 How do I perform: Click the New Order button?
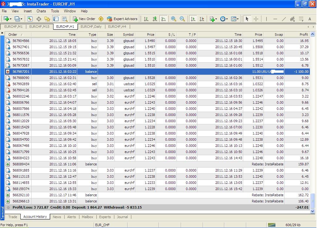(84, 19)
